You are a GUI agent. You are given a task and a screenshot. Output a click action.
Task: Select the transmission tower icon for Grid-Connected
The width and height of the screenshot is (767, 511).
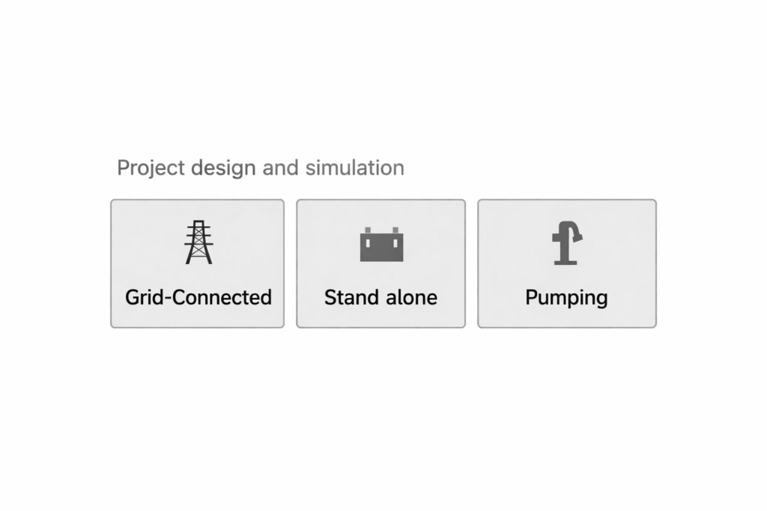(x=198, y=242)
